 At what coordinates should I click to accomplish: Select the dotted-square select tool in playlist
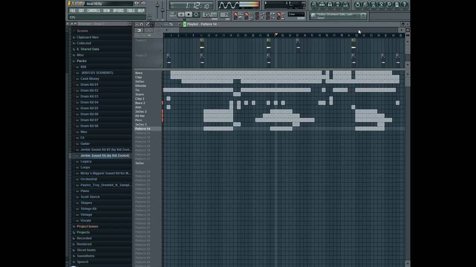click(x=175, y=24)
